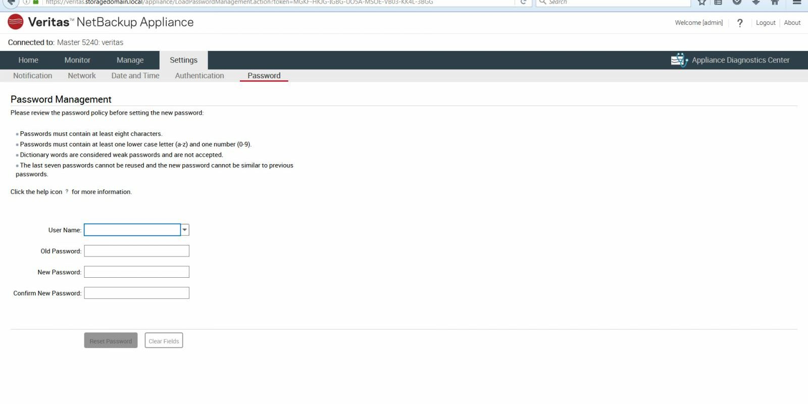Image resolution: width=808 pixels, height=404 pixels.
Task: Click the Password Management heading
Action: click(61, 99)
